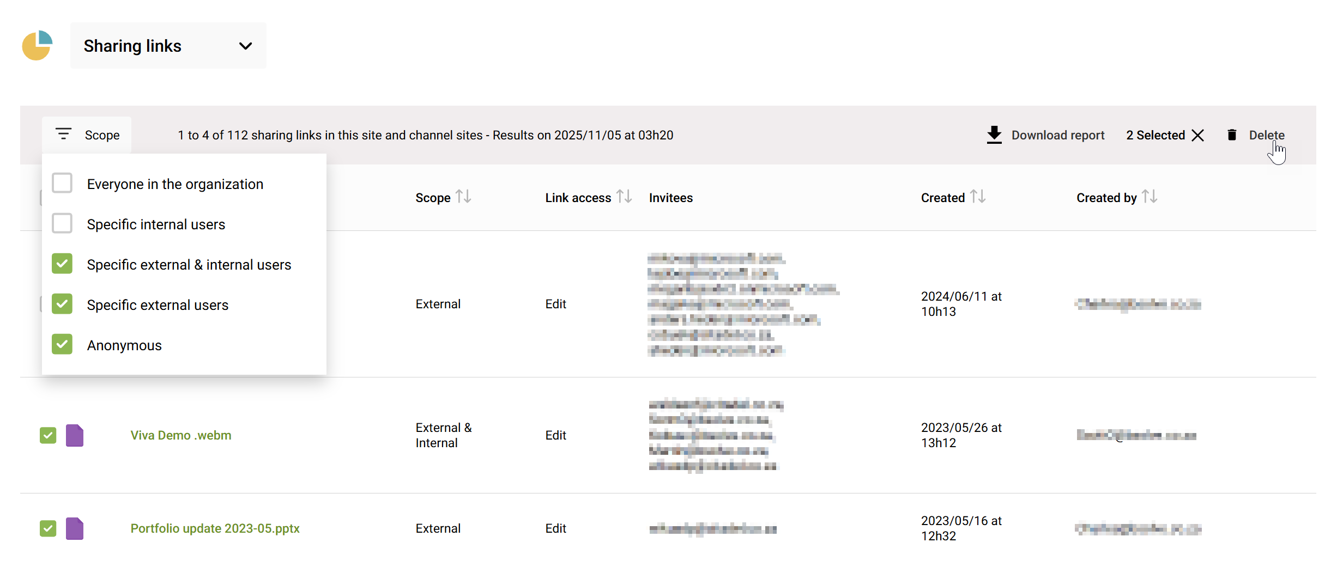Click the trash can icon next to Delete
The image size is (1337, 573).
click(x=1231, y=135)
